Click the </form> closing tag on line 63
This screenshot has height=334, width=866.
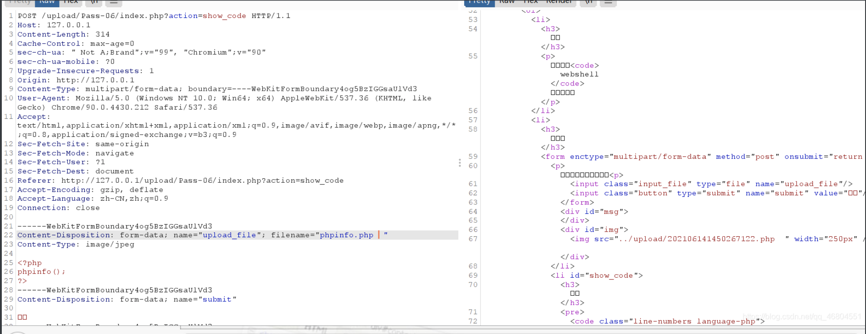pyautogui.click(x=577, y=202)
